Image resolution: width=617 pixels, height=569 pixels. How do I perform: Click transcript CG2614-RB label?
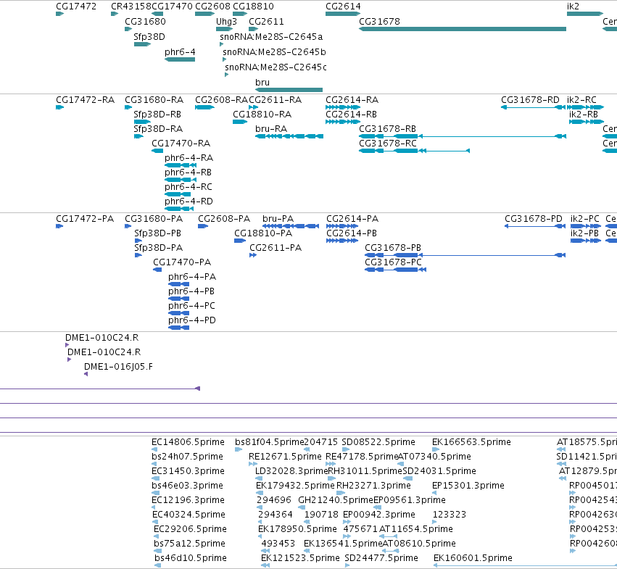pyautogui.click(x=351, y=115)
